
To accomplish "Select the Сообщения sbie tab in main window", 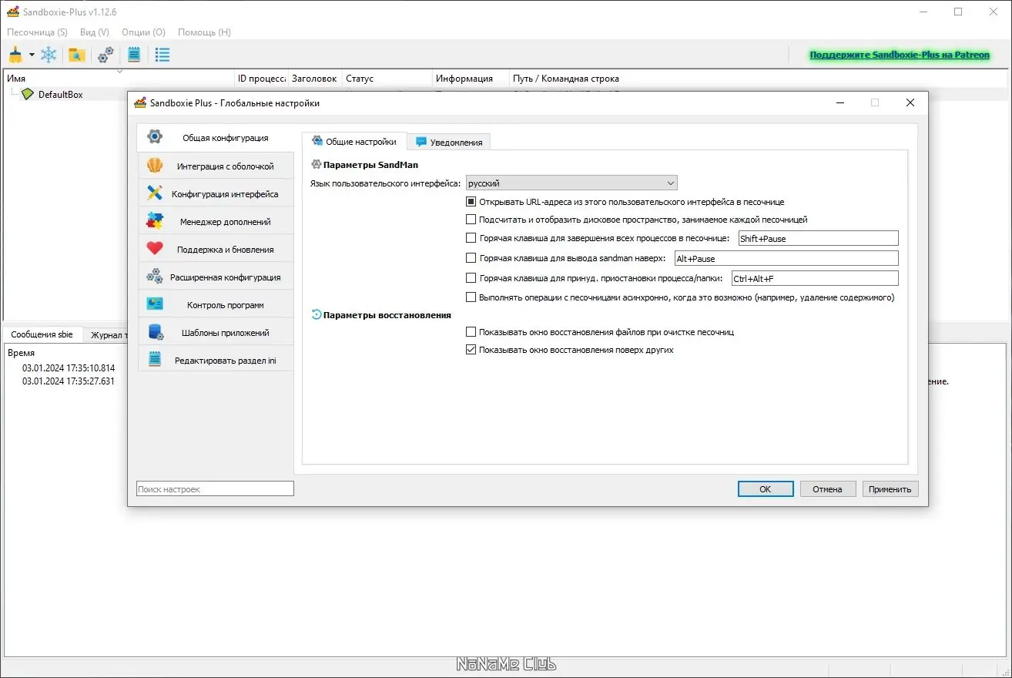I will (42, 334).
